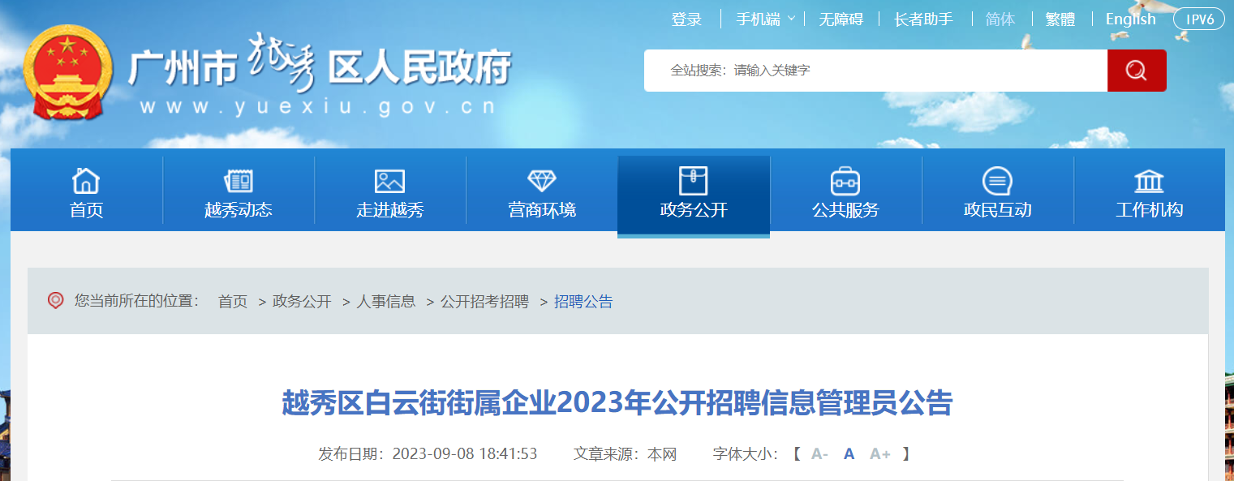Go to 政务公开 in the breadcrumb
Viewport: 1234px width, 481px height.
click(x=302, y=302)
